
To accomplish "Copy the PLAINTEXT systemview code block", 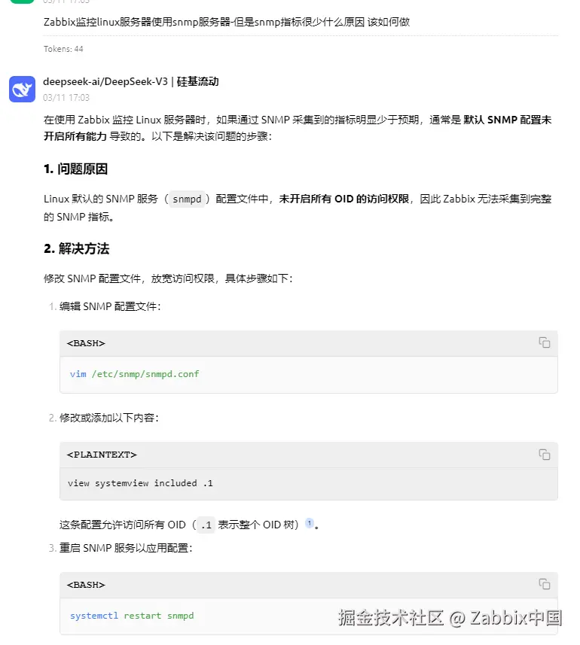I will click(544, 454).
